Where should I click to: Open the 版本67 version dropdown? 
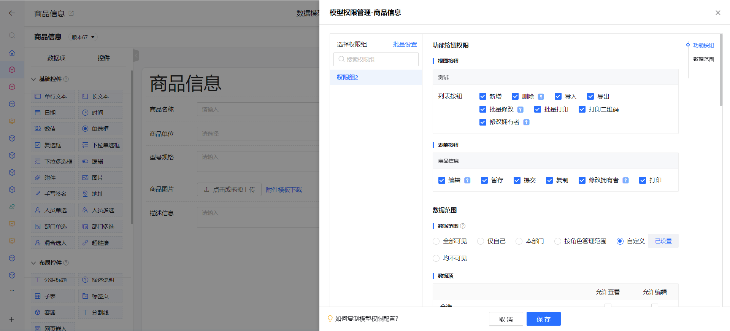[x=83, y=37]
